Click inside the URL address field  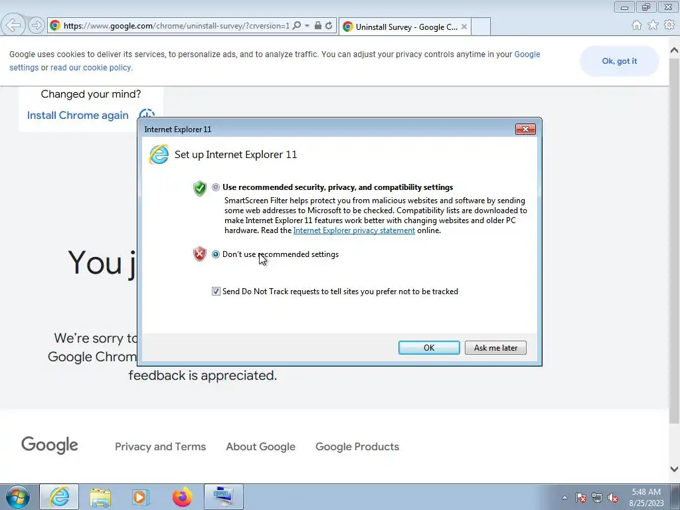(176, 26)
